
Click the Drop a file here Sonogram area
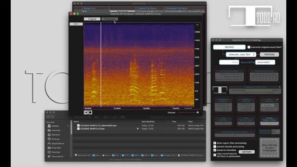[269, 148]
